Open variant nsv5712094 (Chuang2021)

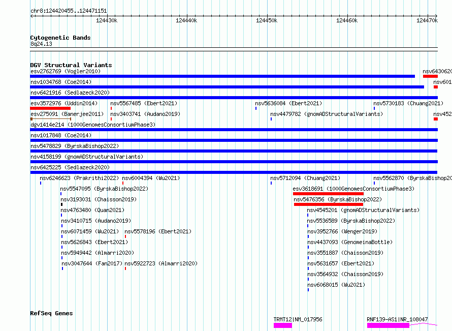click(x=305, y=178)
